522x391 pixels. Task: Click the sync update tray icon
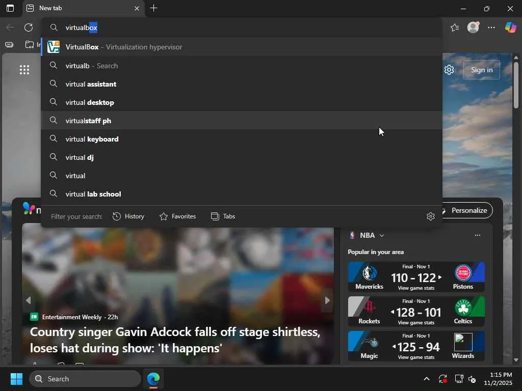pos(443,379)
